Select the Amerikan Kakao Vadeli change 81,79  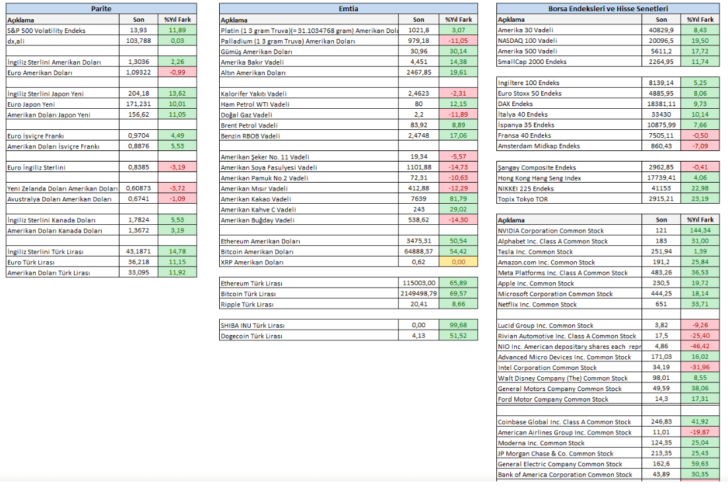[458, 198]
